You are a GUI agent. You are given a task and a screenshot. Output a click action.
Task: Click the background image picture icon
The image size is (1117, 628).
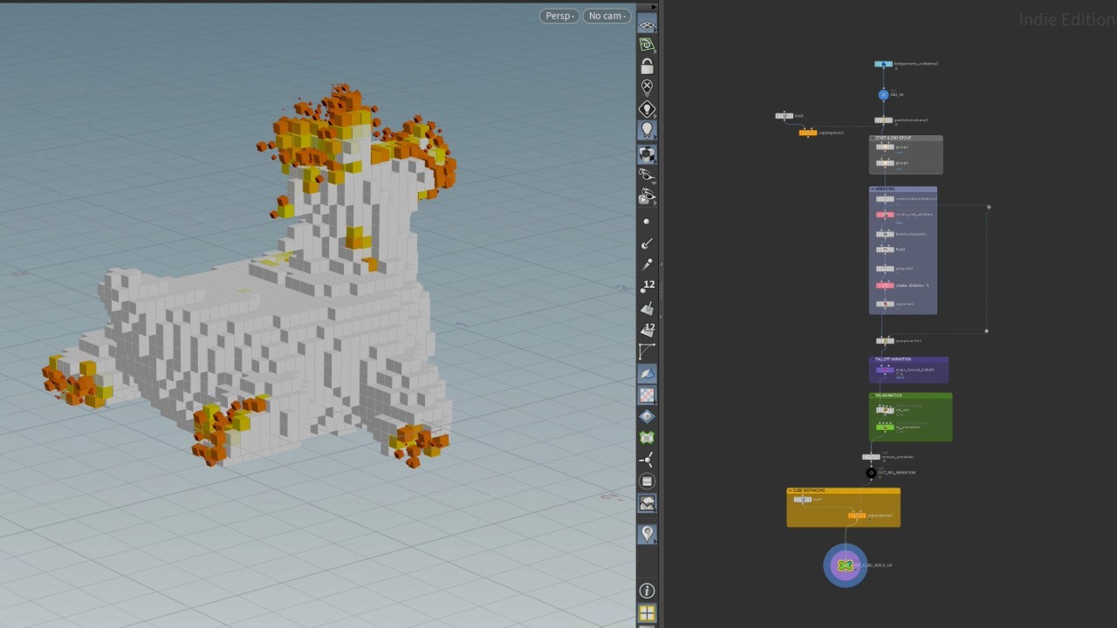click(x=647, y=503)
